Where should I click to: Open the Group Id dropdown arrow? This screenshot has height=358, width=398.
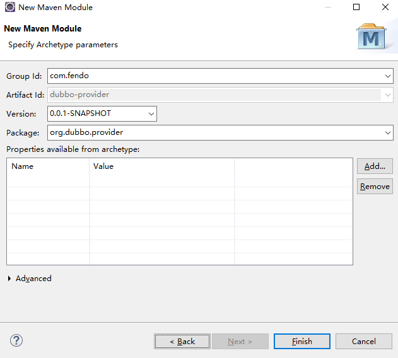pos(387,76)
